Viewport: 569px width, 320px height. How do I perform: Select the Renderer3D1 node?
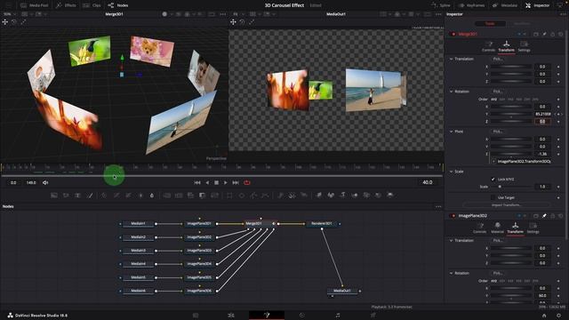click(321, 223)
